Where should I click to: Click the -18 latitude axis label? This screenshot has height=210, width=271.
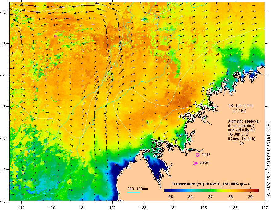4,201
